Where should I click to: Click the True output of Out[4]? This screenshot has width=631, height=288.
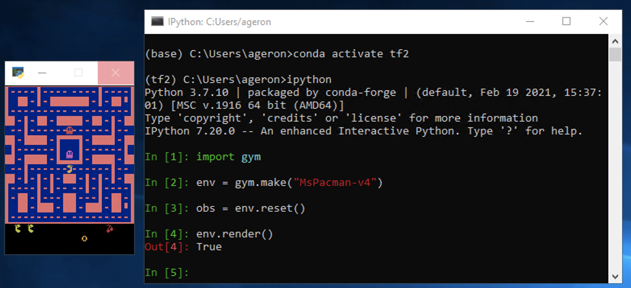(x=209, y=247)
